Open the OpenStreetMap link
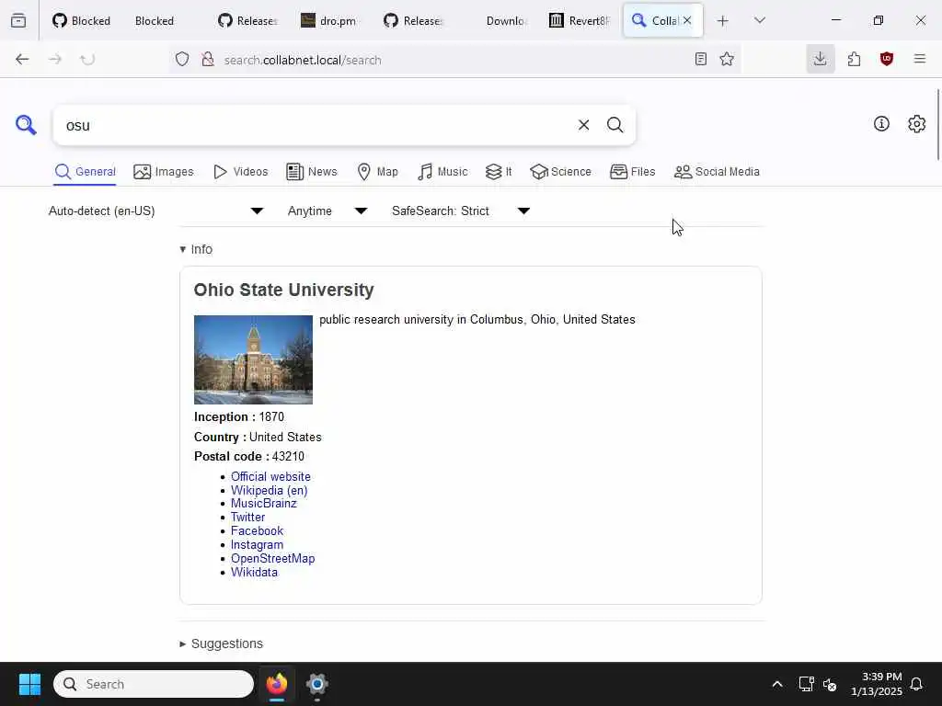Image resolution: width=942 pixels, height=706 pixels. [x=272, y=559]
